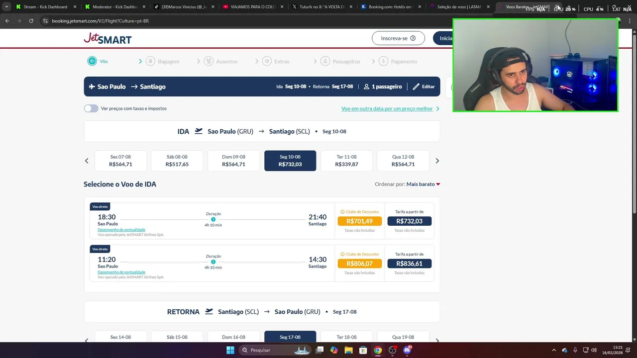Image resolution: width=637 pixels, height=358 pixels.
Task: Click Clube de Desconto info icon for 11:20 flight
Action: [x=342, y=254]
